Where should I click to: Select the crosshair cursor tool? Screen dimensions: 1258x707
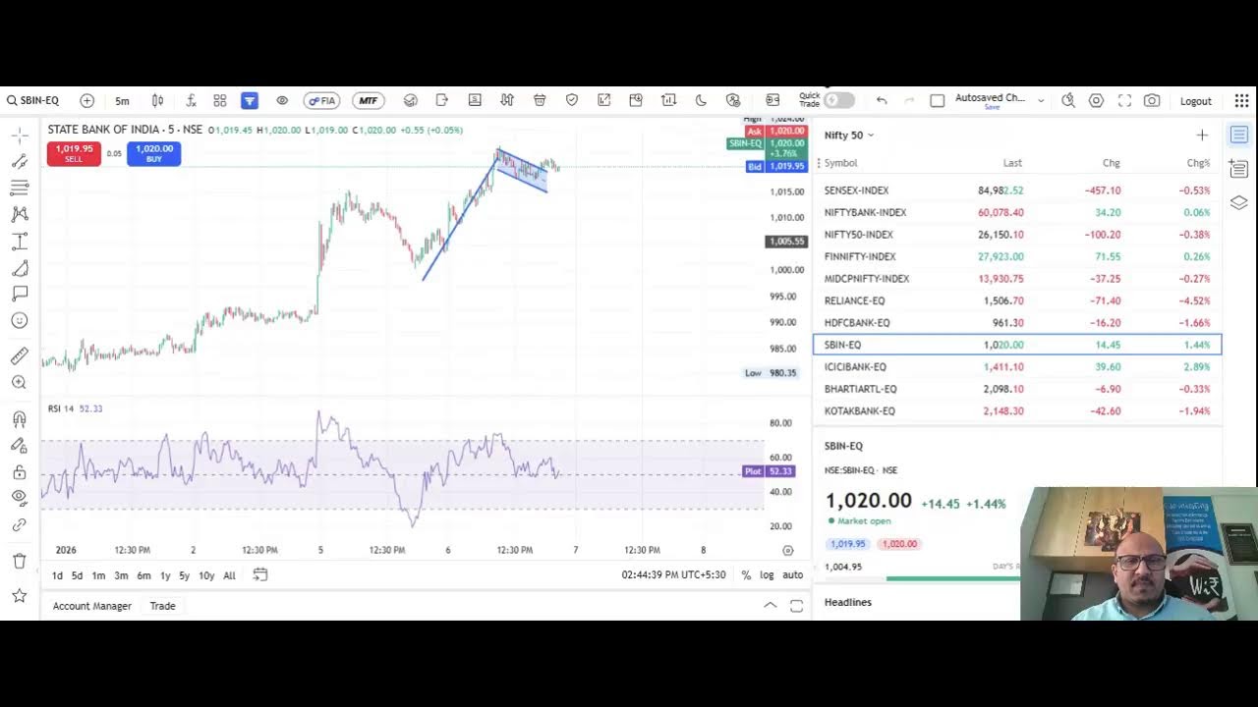pyautogui.click(x=20, y=135)
